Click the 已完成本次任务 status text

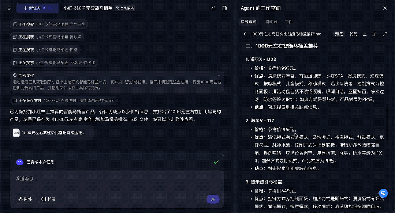(41, 162)
